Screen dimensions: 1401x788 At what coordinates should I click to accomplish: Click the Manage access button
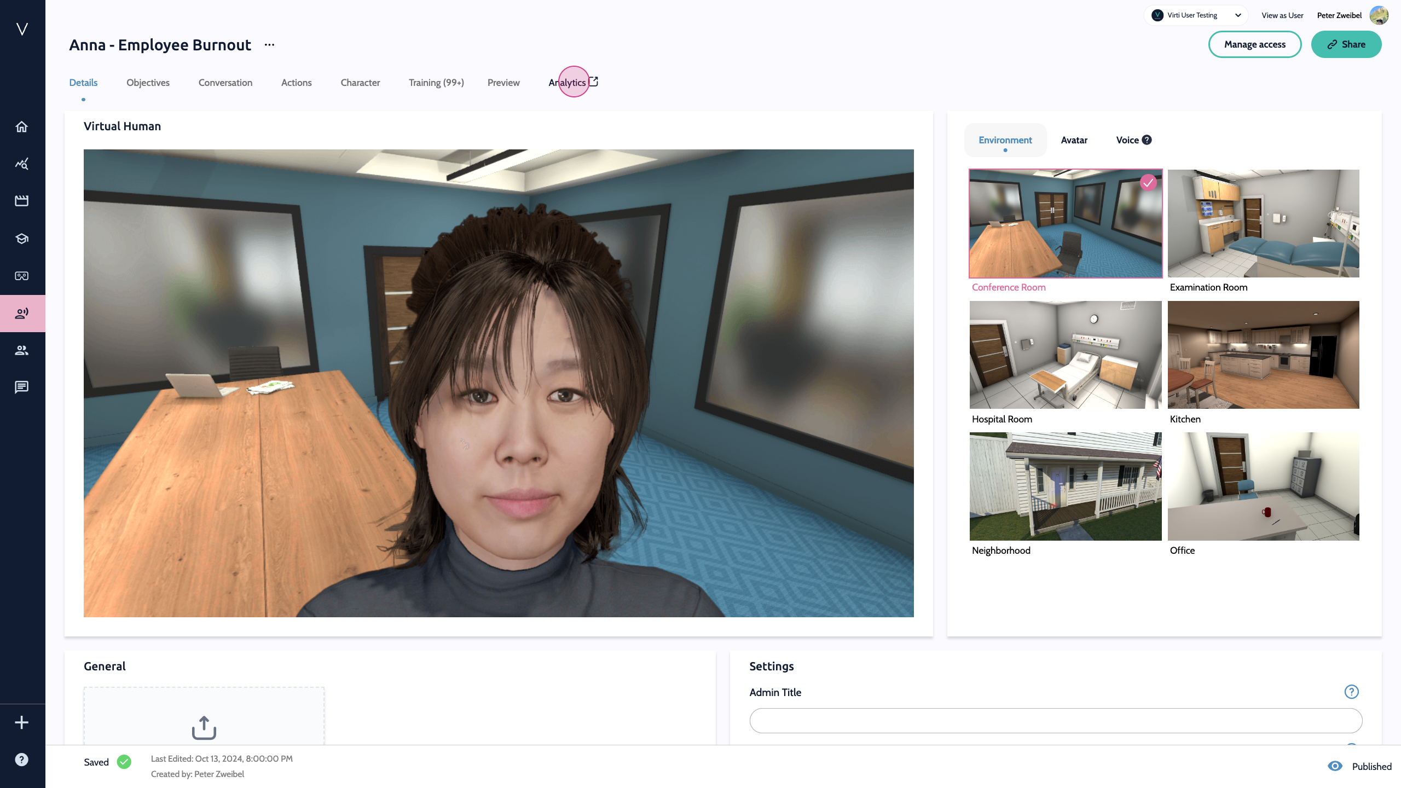coord(1254,44)
